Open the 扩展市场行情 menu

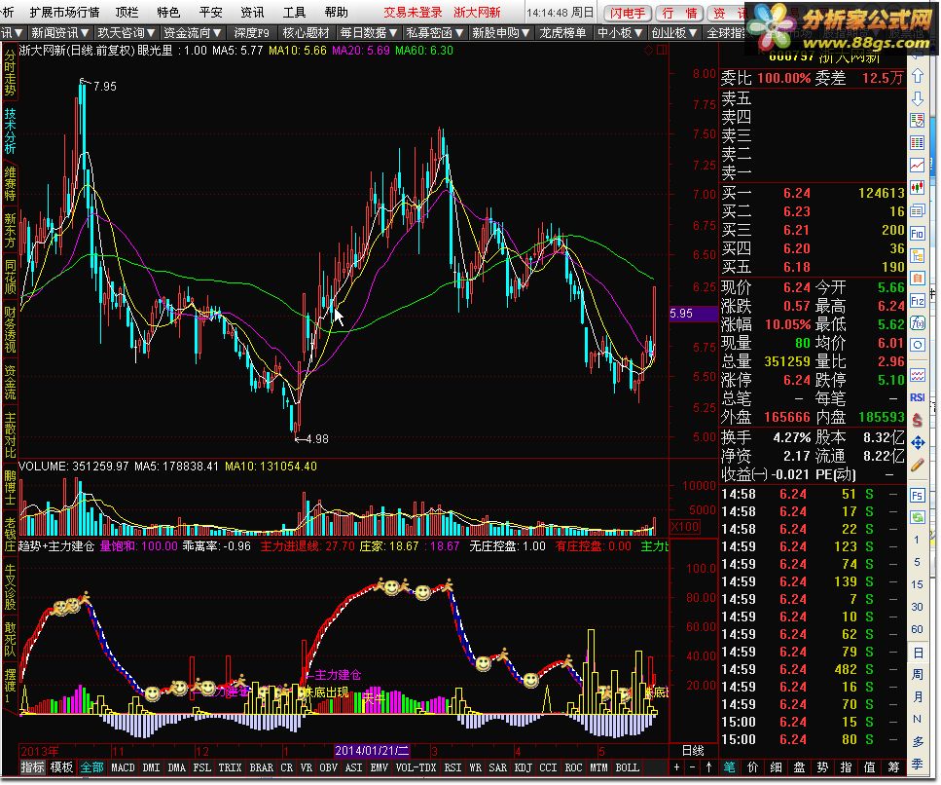click(64, 12)
